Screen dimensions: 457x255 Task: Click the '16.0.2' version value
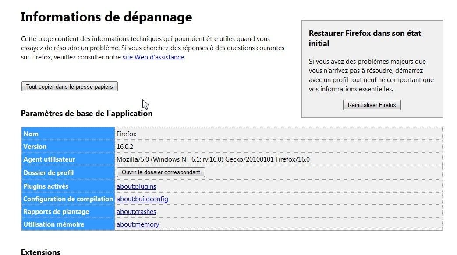pyautogui.click(x=125, y=147)
